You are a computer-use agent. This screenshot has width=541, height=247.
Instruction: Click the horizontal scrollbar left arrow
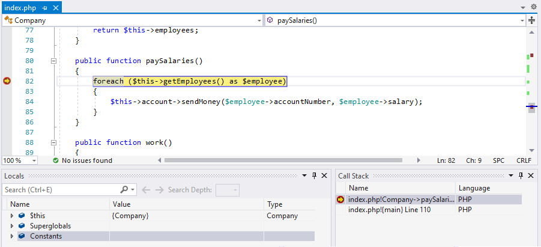coord(159,160)
